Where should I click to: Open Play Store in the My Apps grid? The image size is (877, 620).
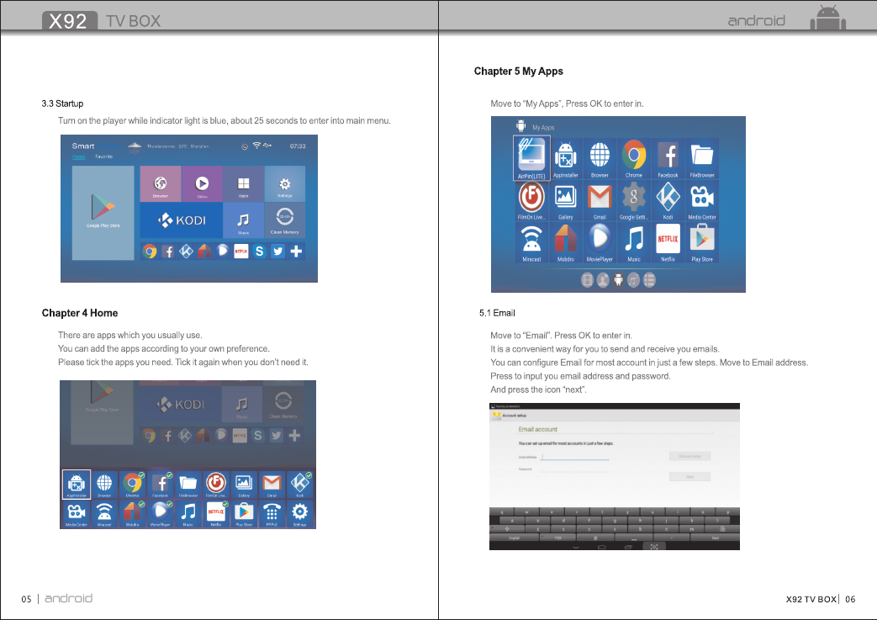[x=702, y=243]
